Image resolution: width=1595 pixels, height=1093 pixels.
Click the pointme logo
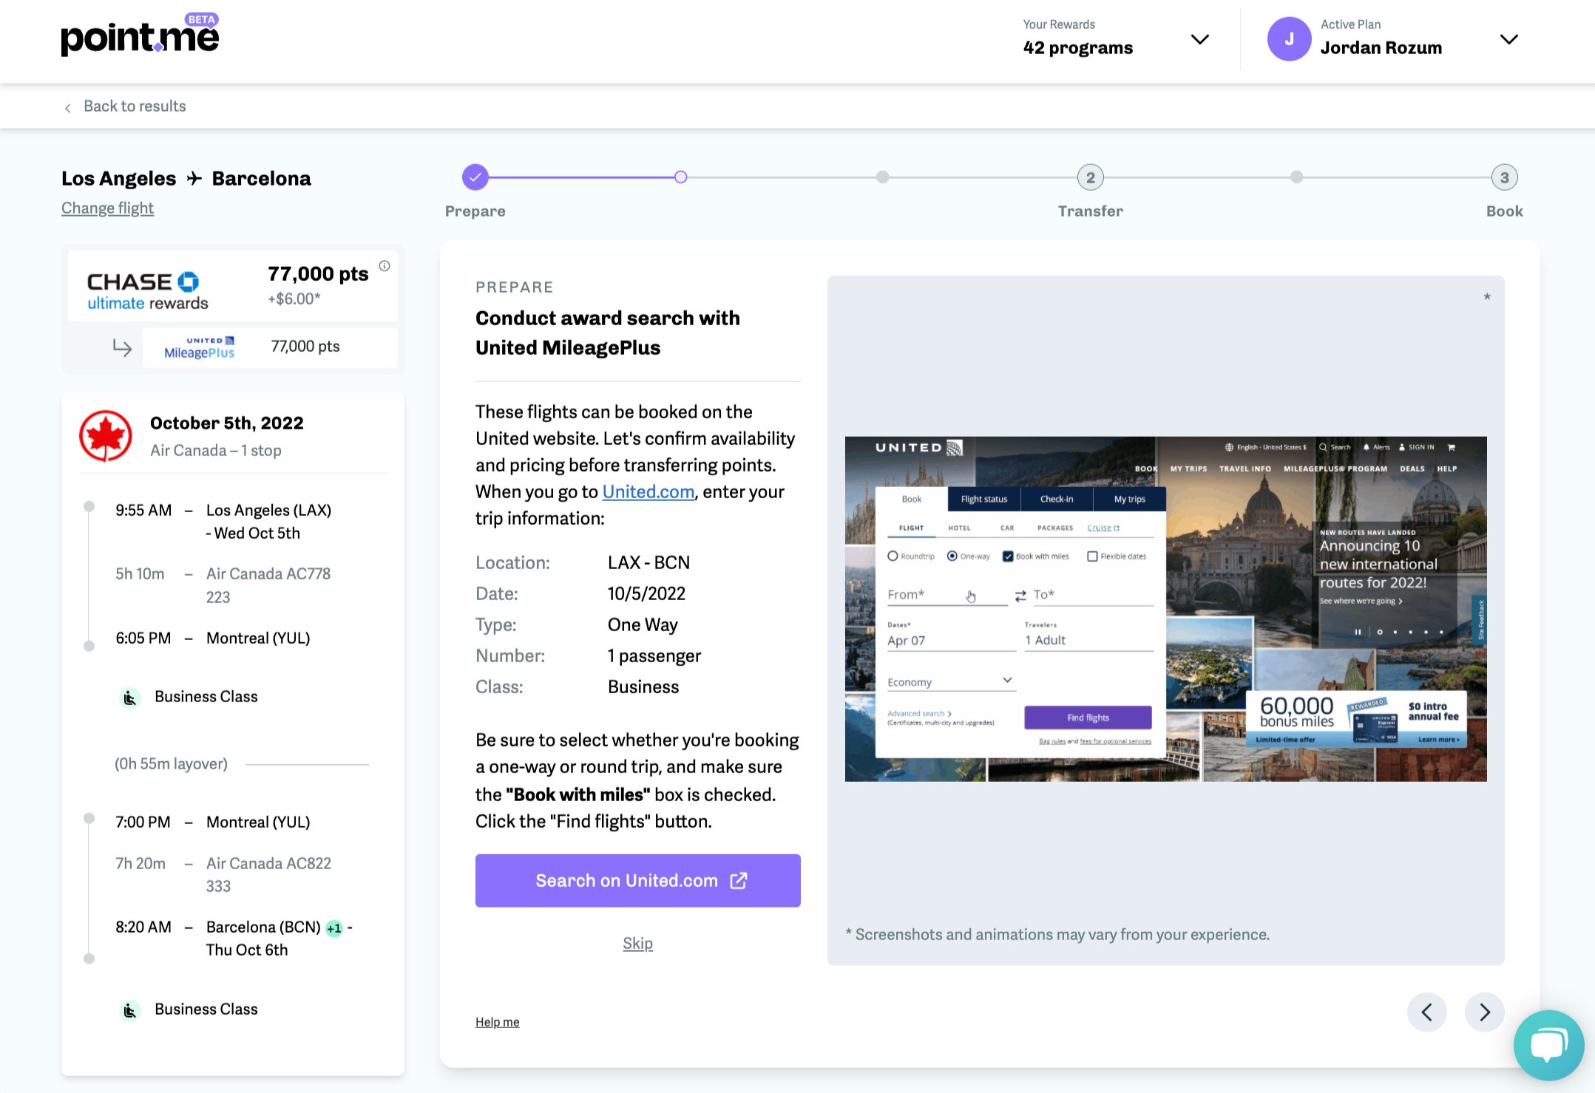(140, 37)
